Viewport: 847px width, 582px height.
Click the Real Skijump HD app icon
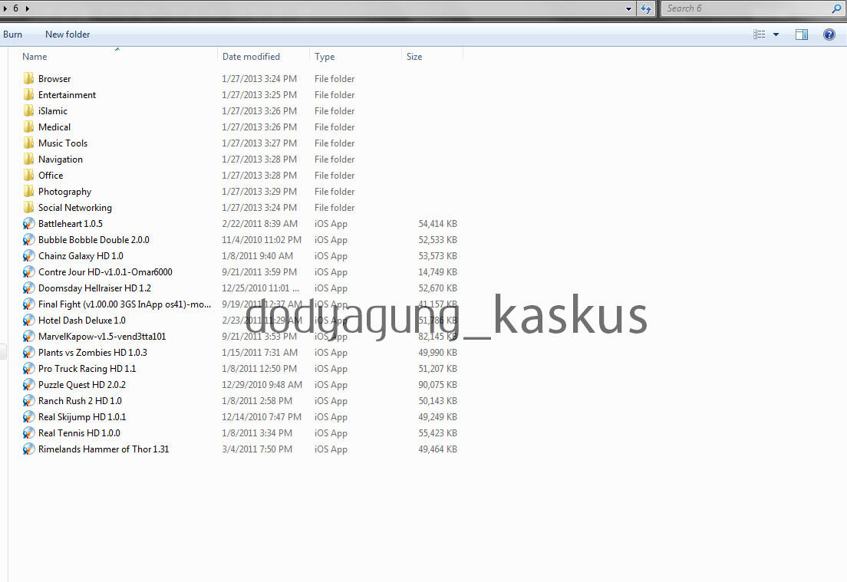point(28,417)
